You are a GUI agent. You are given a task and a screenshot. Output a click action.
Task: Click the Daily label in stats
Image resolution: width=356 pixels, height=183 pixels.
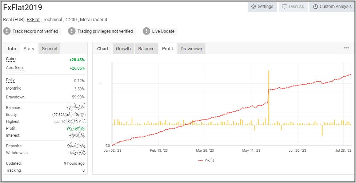point(10,80)
